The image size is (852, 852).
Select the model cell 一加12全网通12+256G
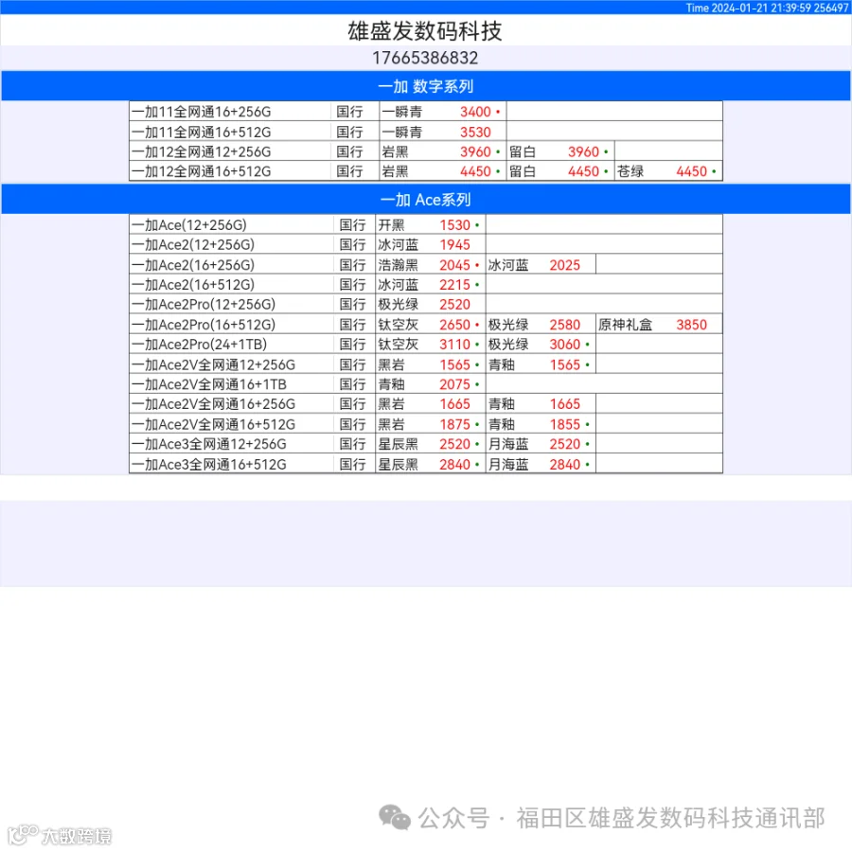(230, 151)
